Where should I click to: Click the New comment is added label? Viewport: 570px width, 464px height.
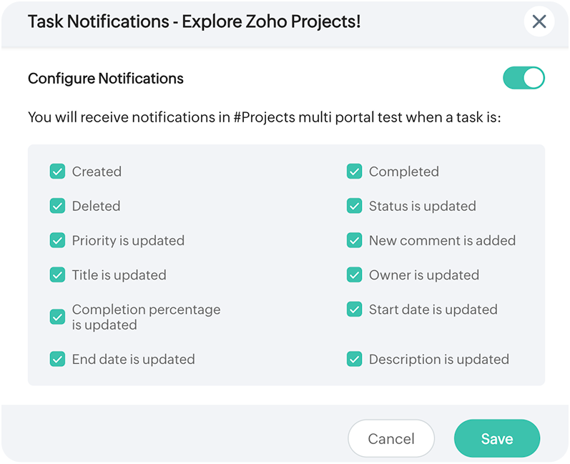tap(442, 241)
